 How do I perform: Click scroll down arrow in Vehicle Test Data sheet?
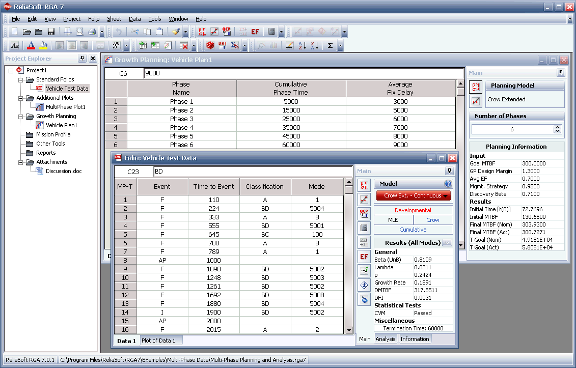349,330
